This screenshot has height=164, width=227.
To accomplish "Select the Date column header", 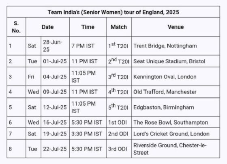I will (48, 27).
